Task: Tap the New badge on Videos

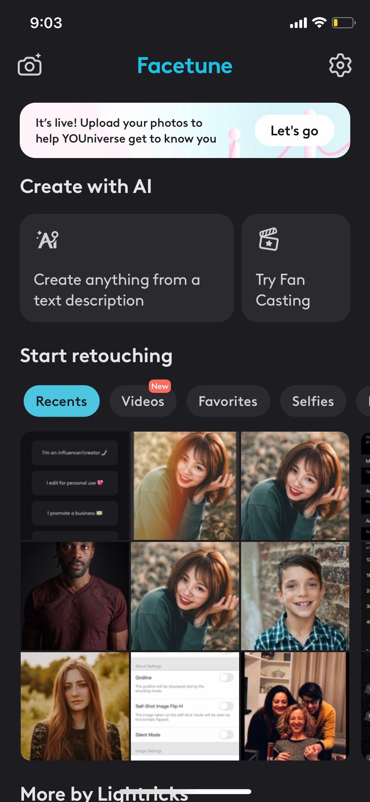Action: 160,386
